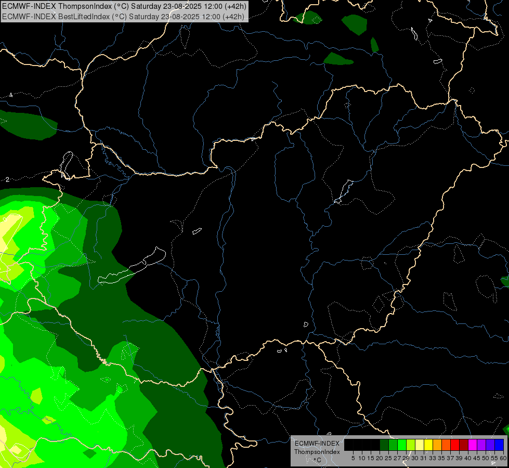The width and height of the screenshot is (509, 468).
Task: Pick the orange 33-35 legend swatch
Action: (437, 445)
